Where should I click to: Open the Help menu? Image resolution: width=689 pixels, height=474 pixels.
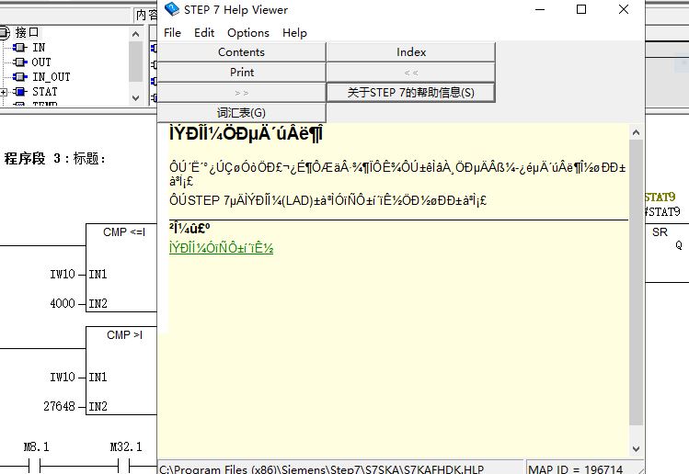pyautogui.click(x=294, y=32)
